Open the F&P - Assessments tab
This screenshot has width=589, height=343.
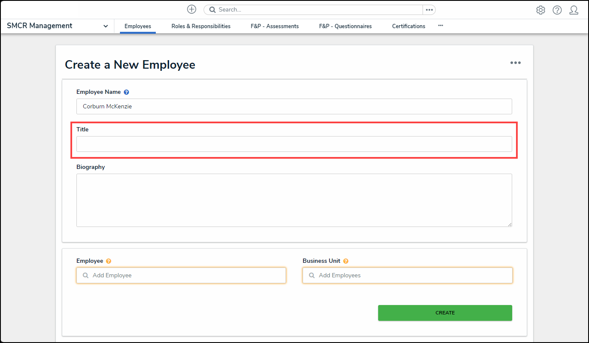[x=274, y=26]
